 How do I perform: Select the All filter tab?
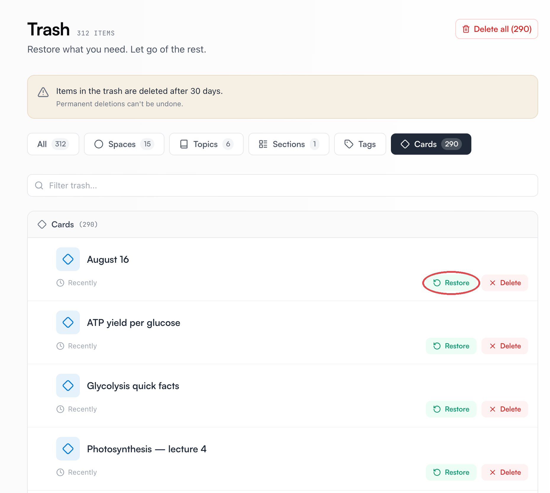tap(53, 144)
